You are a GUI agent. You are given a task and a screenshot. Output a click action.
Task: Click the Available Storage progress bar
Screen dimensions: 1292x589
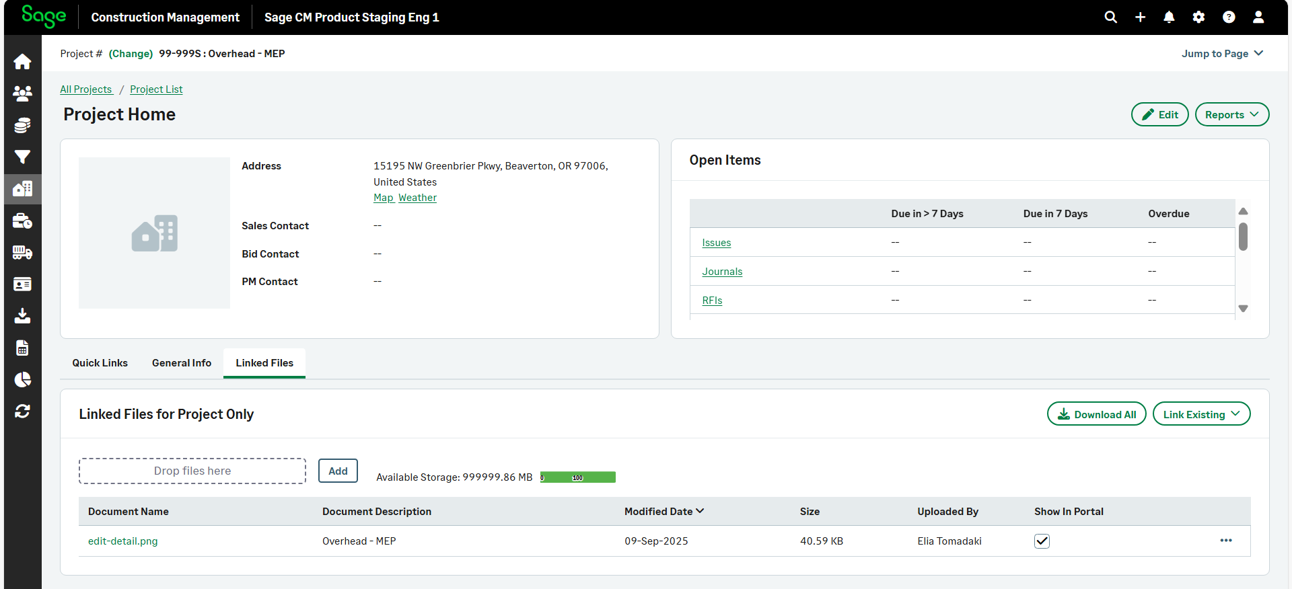point(577,477)
